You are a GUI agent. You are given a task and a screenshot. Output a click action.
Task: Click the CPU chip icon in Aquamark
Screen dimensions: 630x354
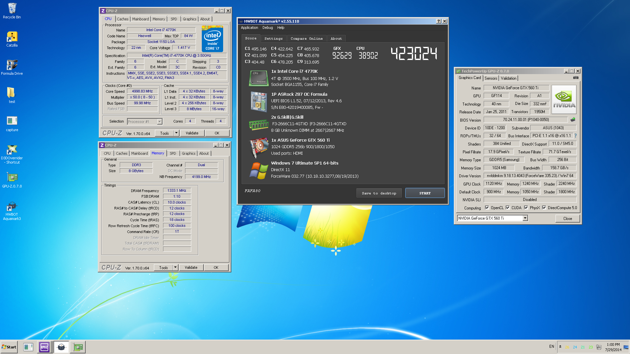[259, 78]
